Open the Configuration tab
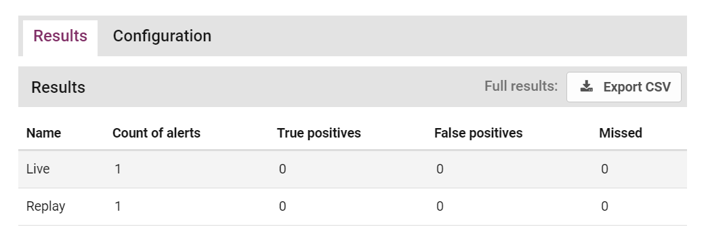706x248 pixels. click(162, 36)
